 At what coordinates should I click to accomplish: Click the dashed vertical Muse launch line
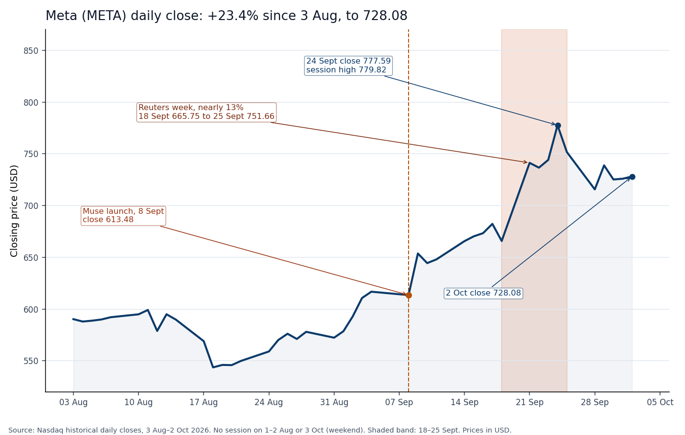click(x=409, y=161)
